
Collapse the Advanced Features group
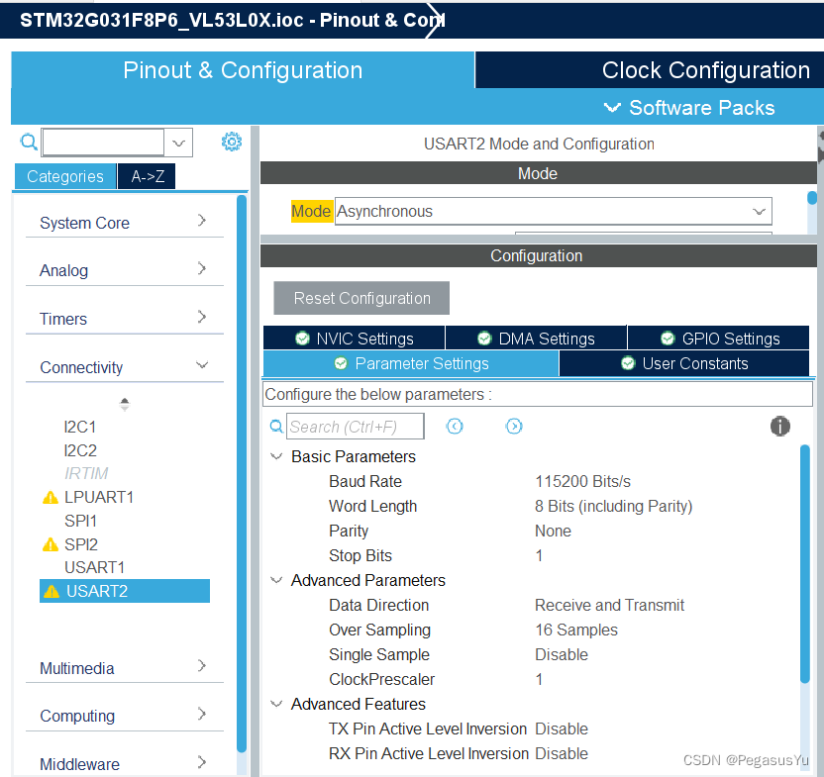[276, 704]
